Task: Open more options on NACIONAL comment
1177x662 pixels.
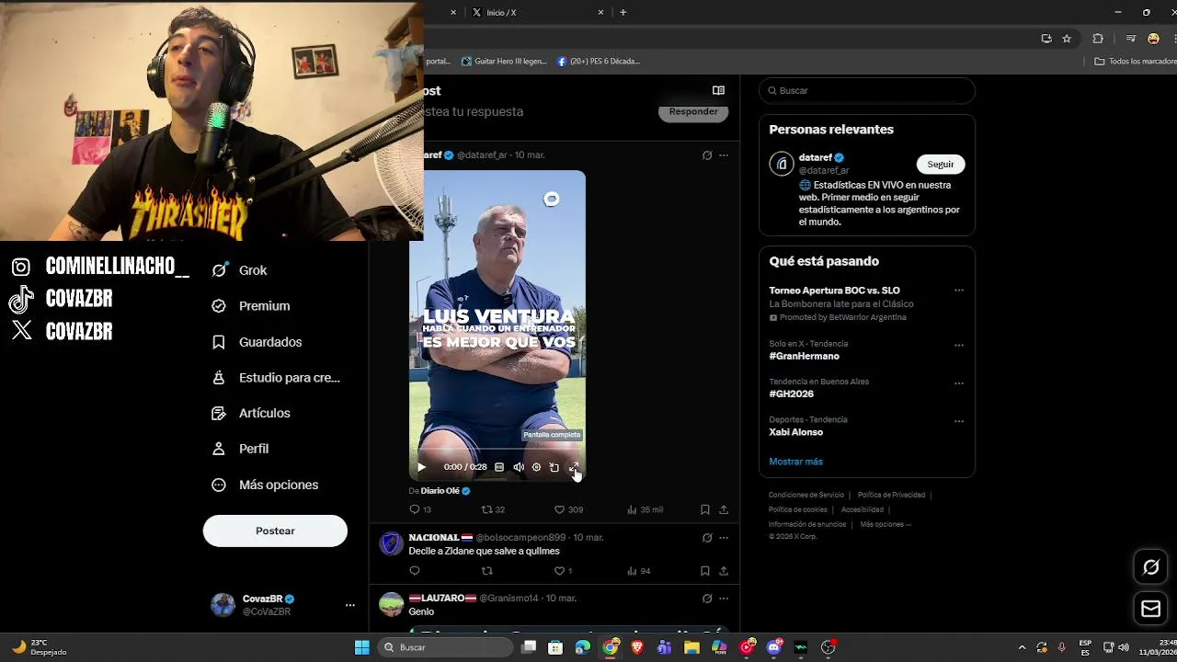Action: click(724, 538)
